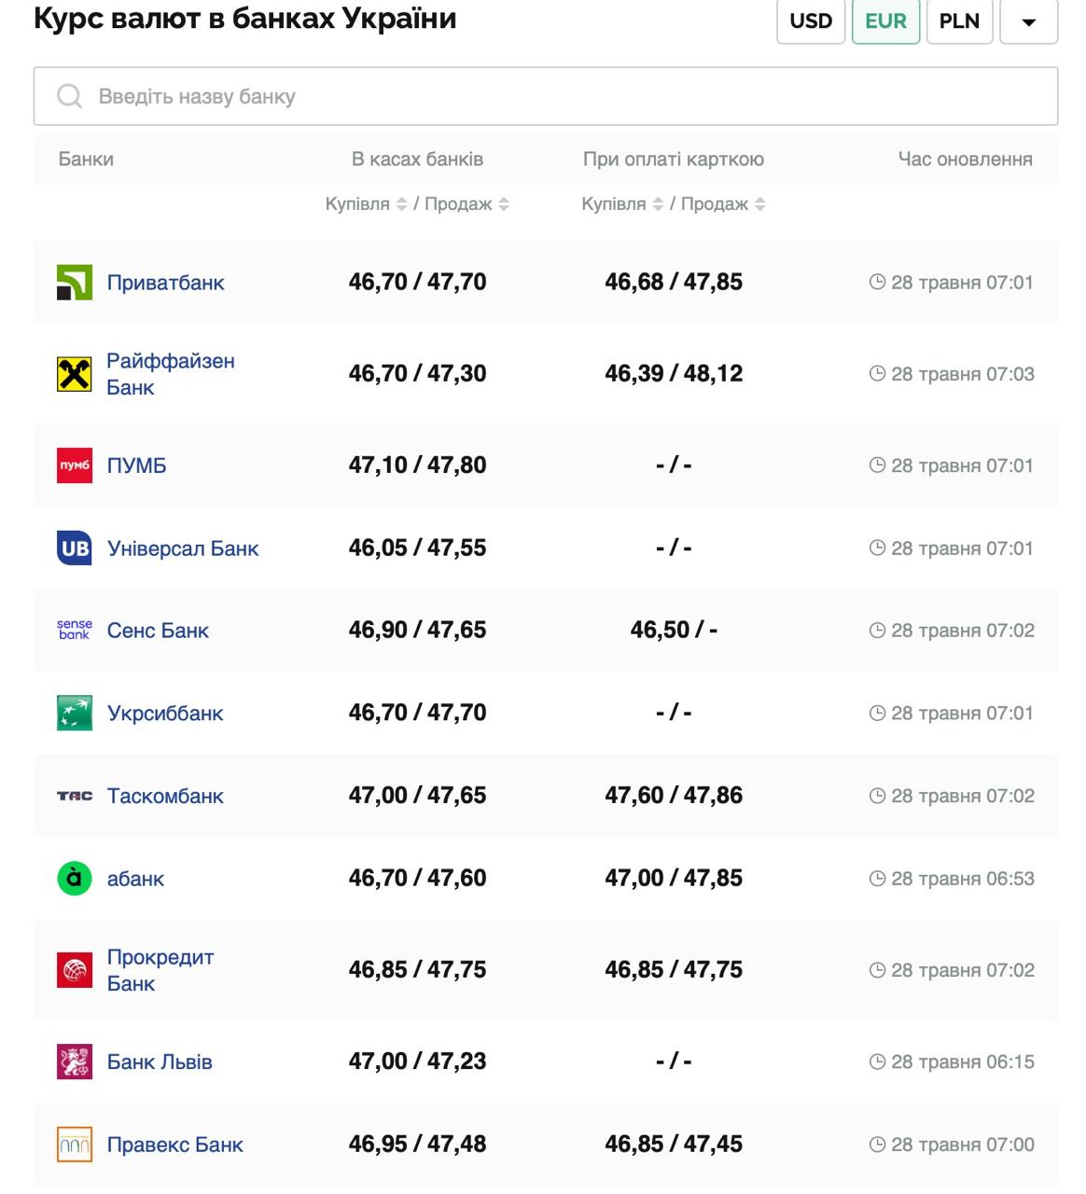This screenshot has height=1194, width=1086.
Task: Select the EUR currency tab
Action: [885, 21]
